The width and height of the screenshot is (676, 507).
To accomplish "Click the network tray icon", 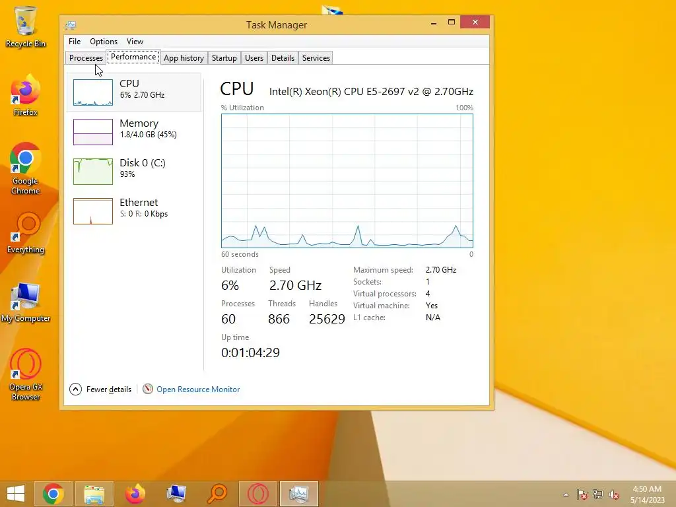I will click(x=598, y=494).
